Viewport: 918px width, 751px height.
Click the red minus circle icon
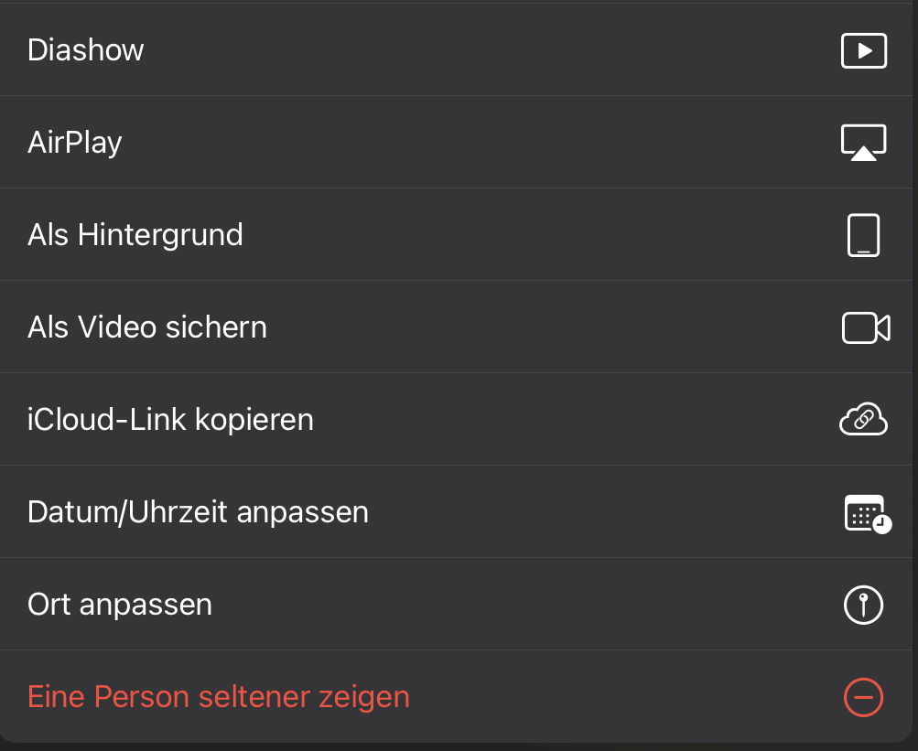863,698
